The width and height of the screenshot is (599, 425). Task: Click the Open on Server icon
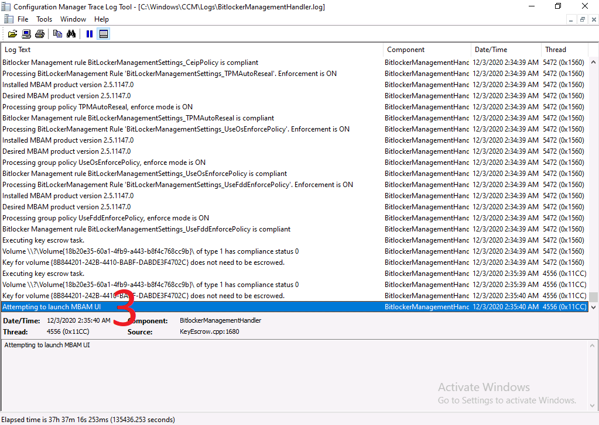click(x=26, y=34)
